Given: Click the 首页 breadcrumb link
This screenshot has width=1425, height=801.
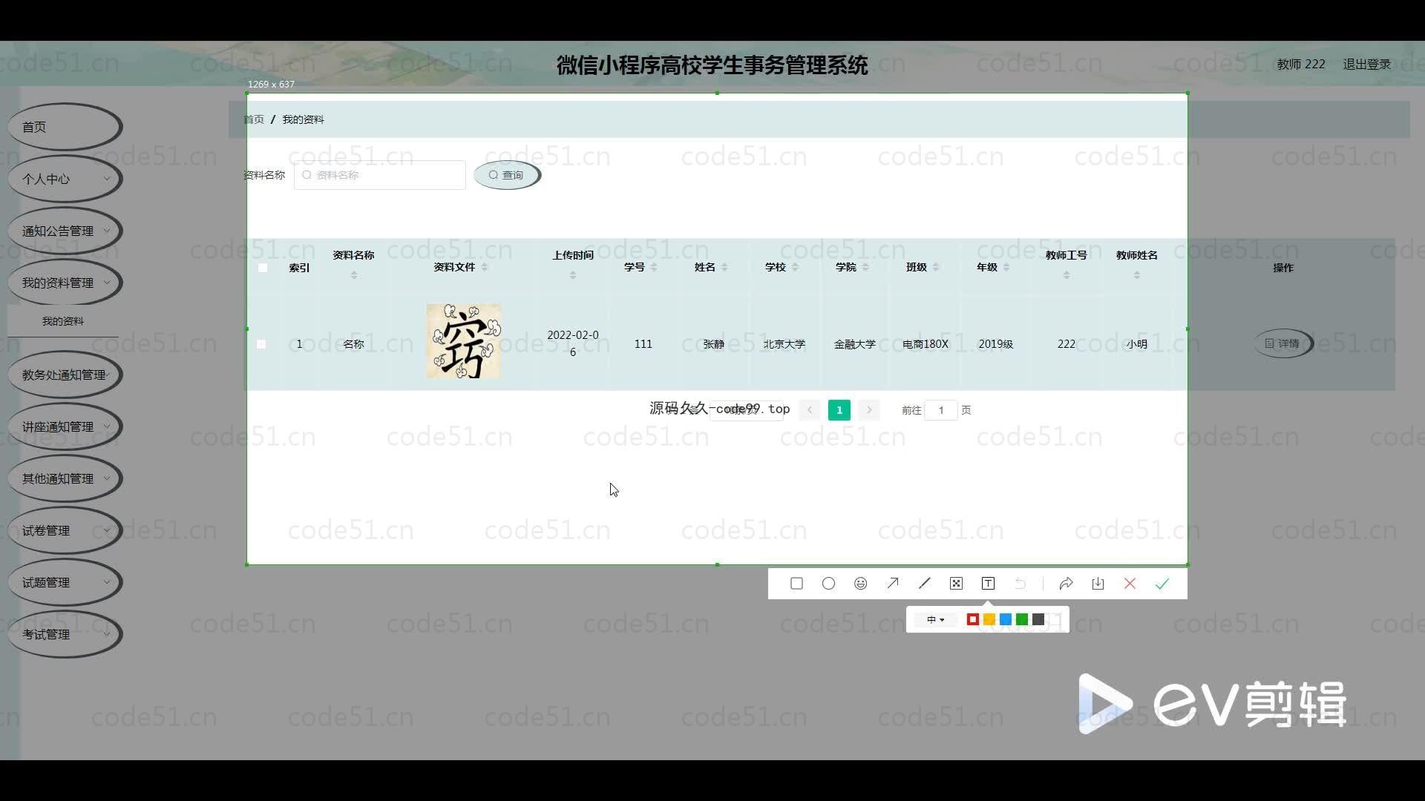Looking at the screenshot, I should point(254,119).
